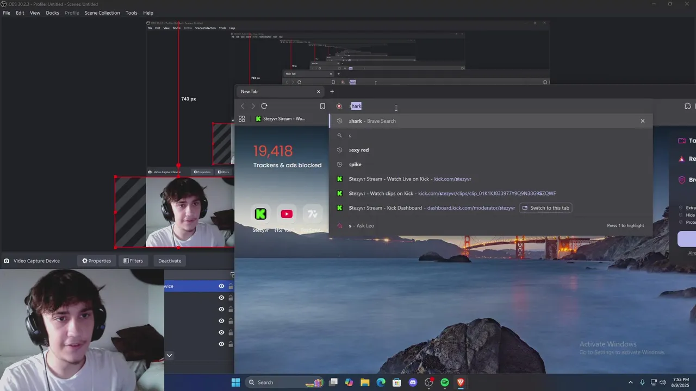This screenshot has height=391, width=696.
Task: Open Brave browser from the taskbar
Action: [x=461, y=382]
